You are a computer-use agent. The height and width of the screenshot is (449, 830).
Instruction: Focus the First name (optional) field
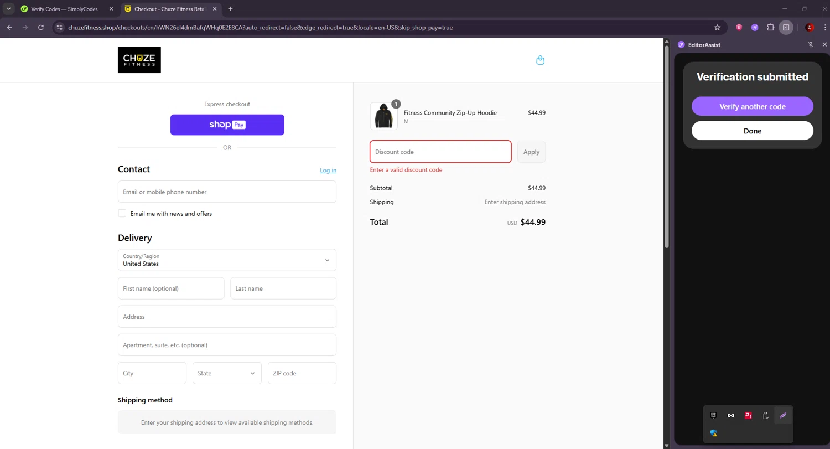[x=171, y=288]
